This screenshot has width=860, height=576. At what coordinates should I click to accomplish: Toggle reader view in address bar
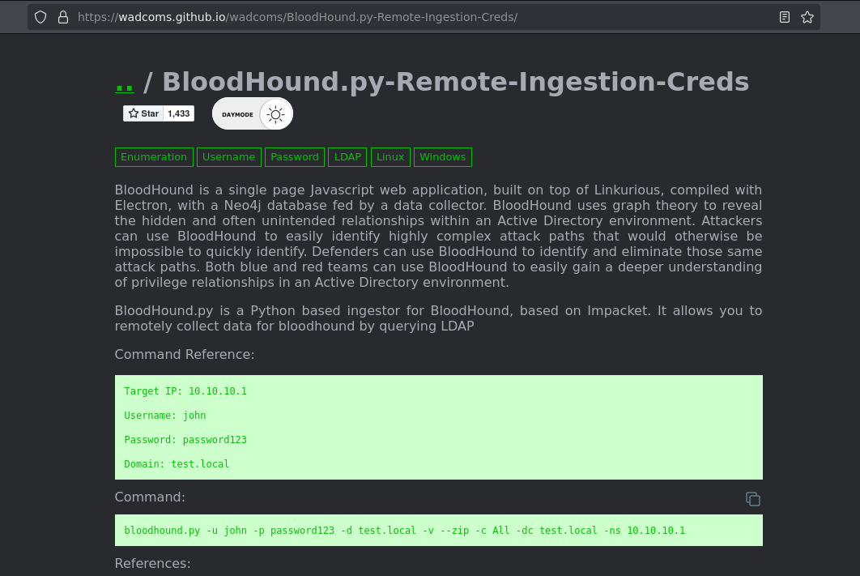click(784, 17)
